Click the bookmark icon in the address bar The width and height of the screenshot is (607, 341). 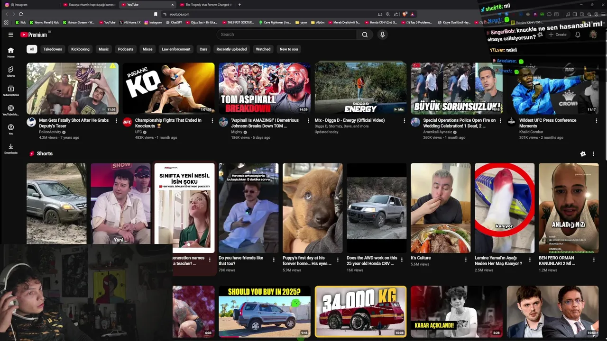(x=156, y=14)
